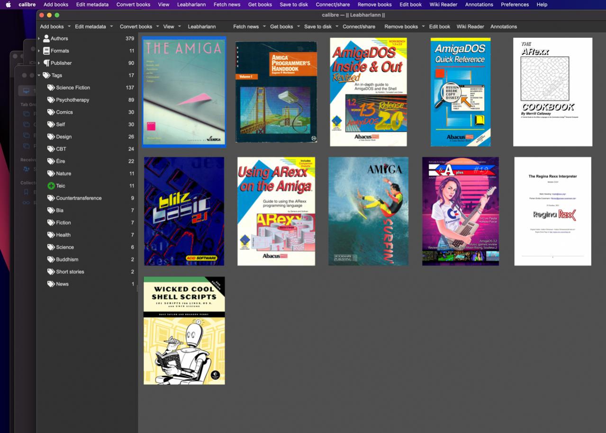This screenshot has width=606, height=433.
Task: Open the calibre menu in the menu bar
Action: click(x=27, y=4)
